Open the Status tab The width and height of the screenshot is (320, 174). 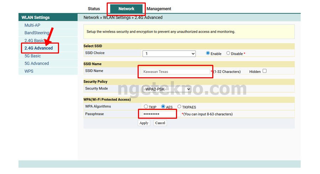click(x=94, y=9)
